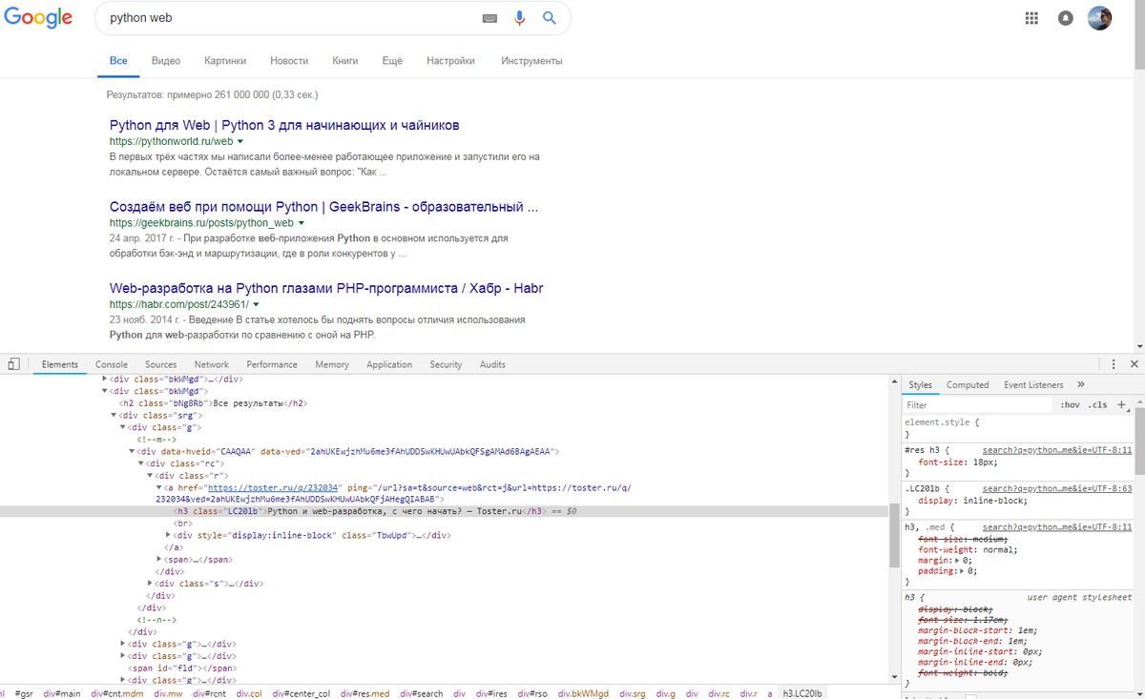Open the Memory tab in DevTools

(x=332, y=364)
